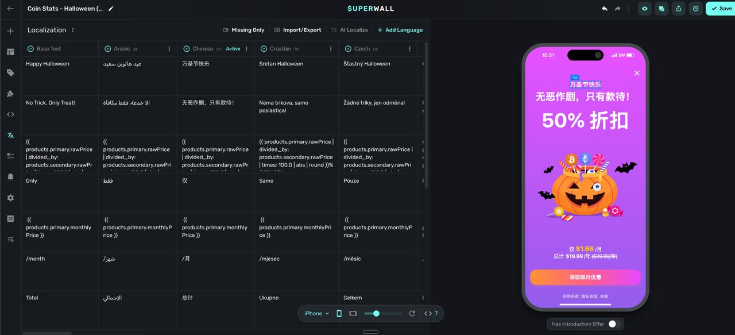
Task: Select Chinese cell '总计'
Action: [x=216, y=310]
